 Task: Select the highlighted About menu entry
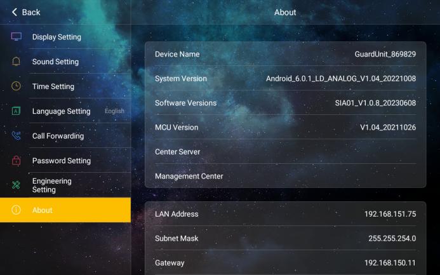65,210
